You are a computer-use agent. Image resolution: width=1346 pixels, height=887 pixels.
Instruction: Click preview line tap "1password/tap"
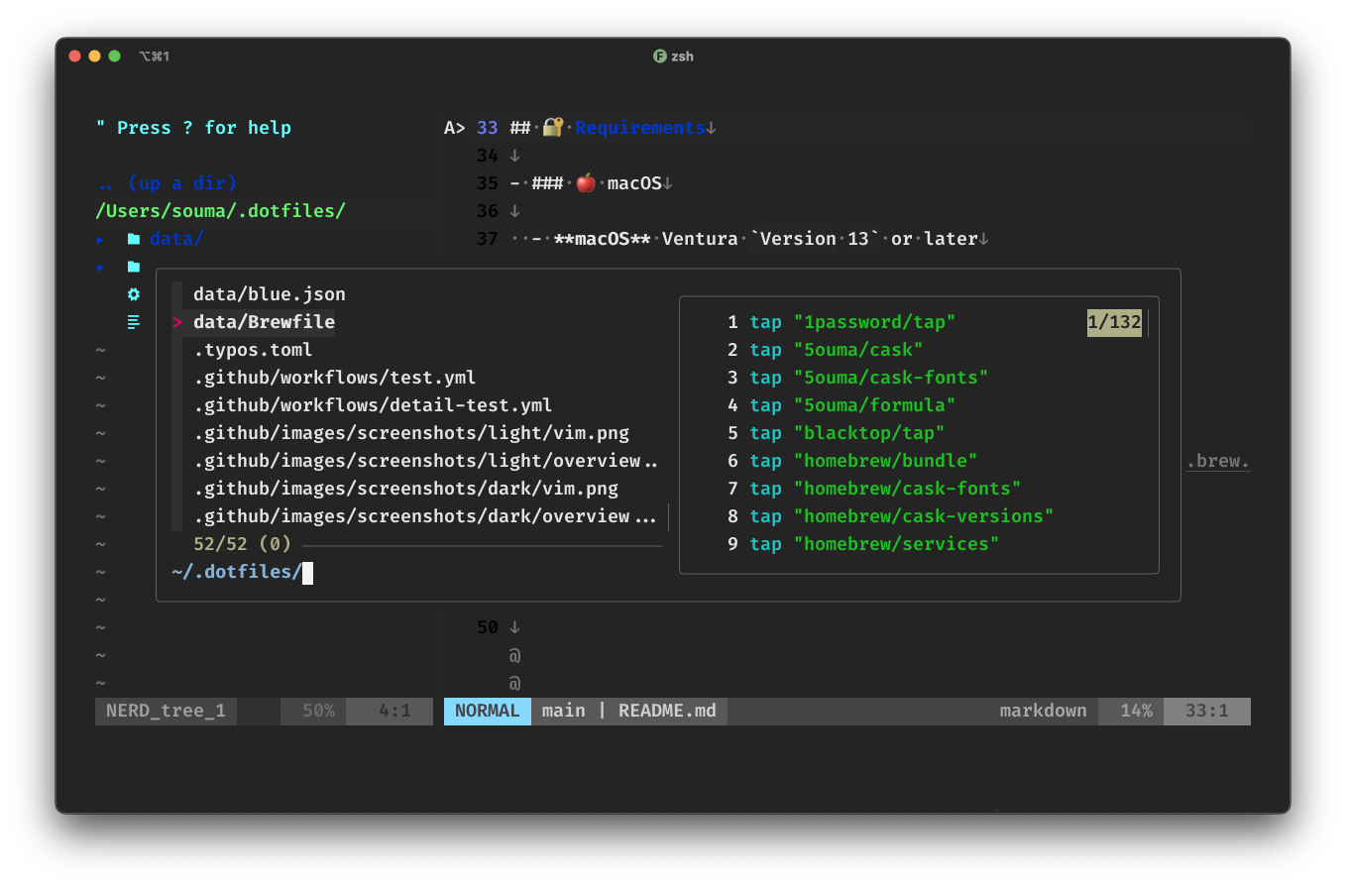click(x=852, y=322)
